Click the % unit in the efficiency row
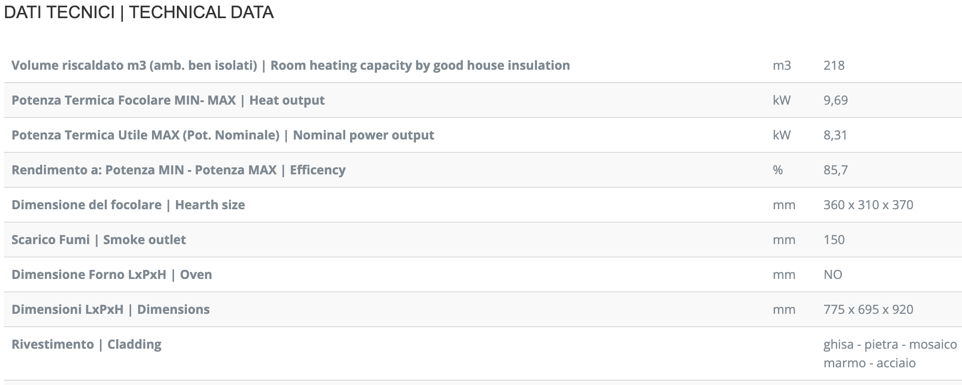Image resolution: width=962 pixels, height=385 pixels. tap(778, 170)
